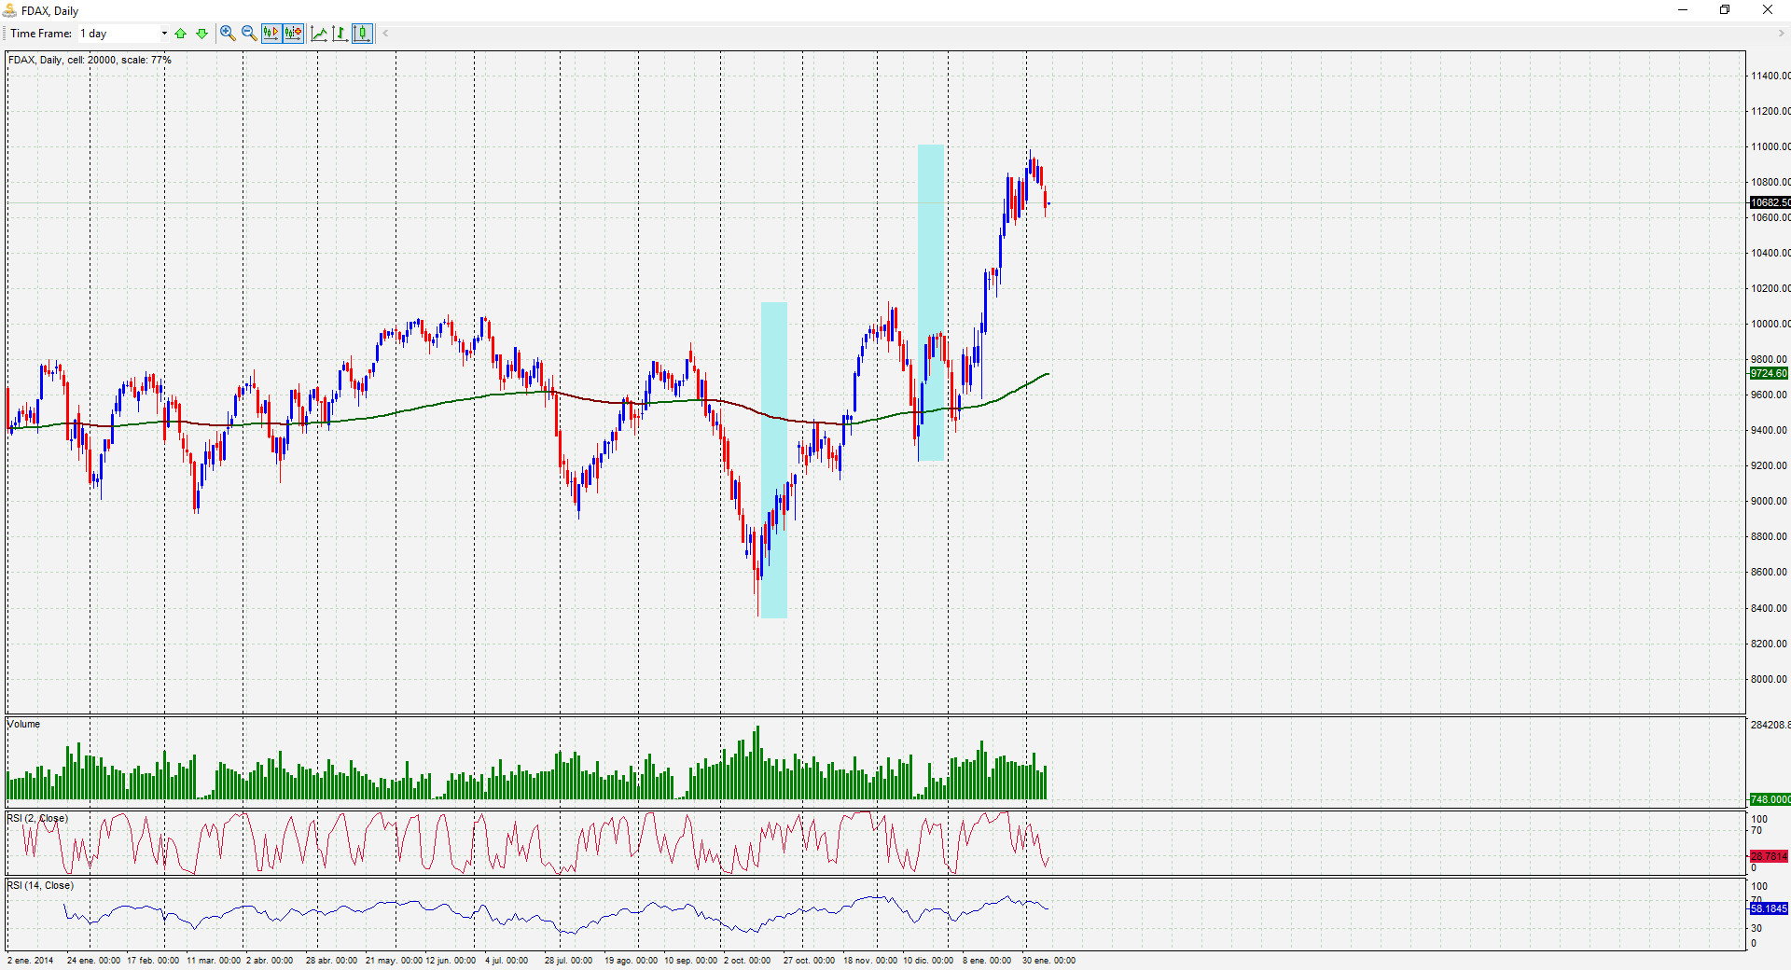
Task: Switch to line chart type
Action: [x=319, y=34]
